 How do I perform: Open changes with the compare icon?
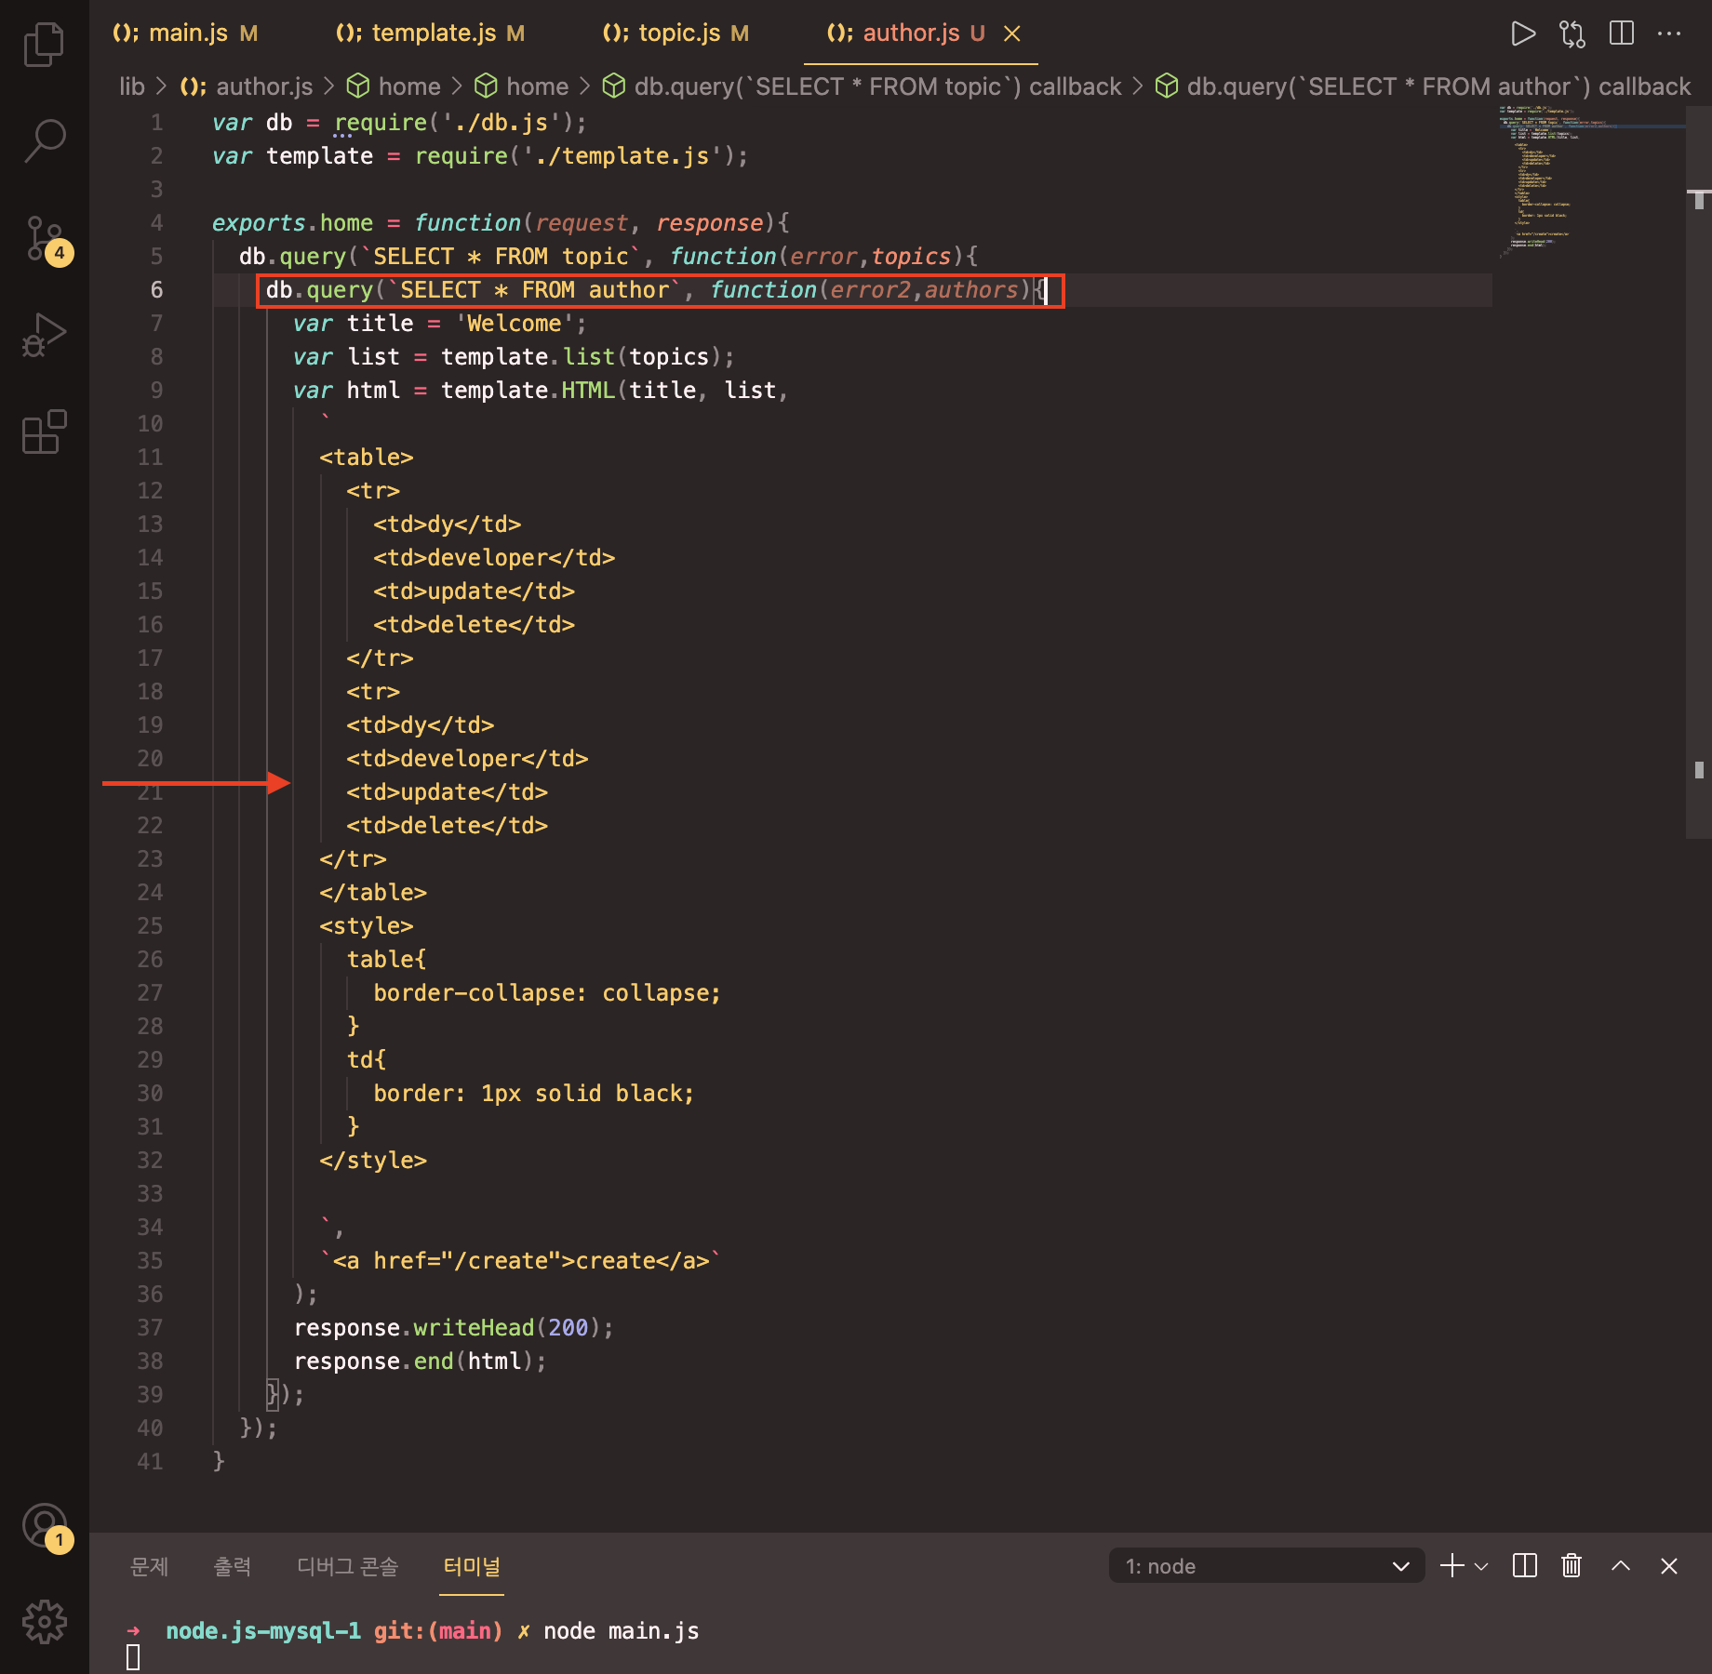coord(1572,34)
